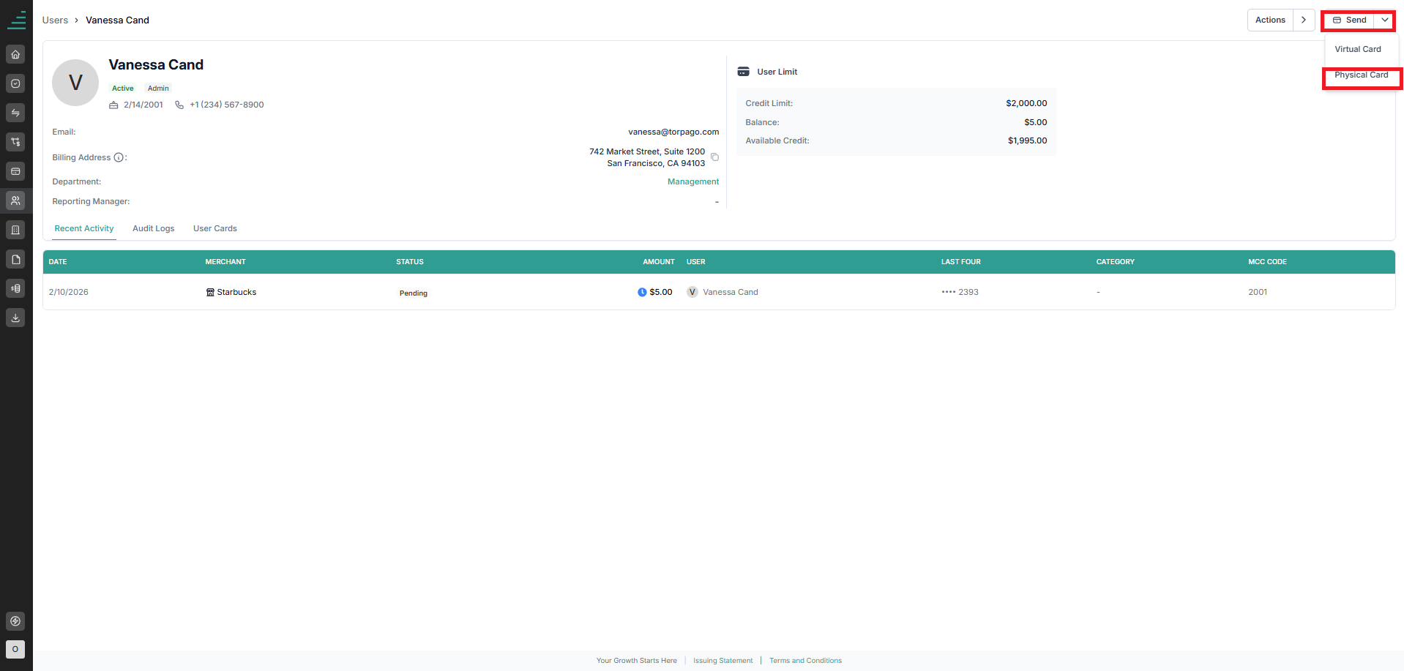Expand the Actions chevron arrow
This screenshot has width=1404, height=671.
(1304, 20)
